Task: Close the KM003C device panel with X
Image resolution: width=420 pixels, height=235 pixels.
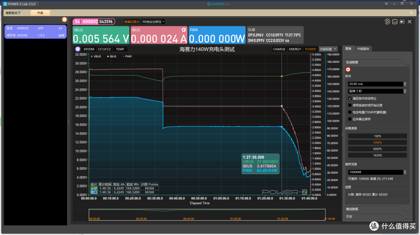Action: coord(409,22)
